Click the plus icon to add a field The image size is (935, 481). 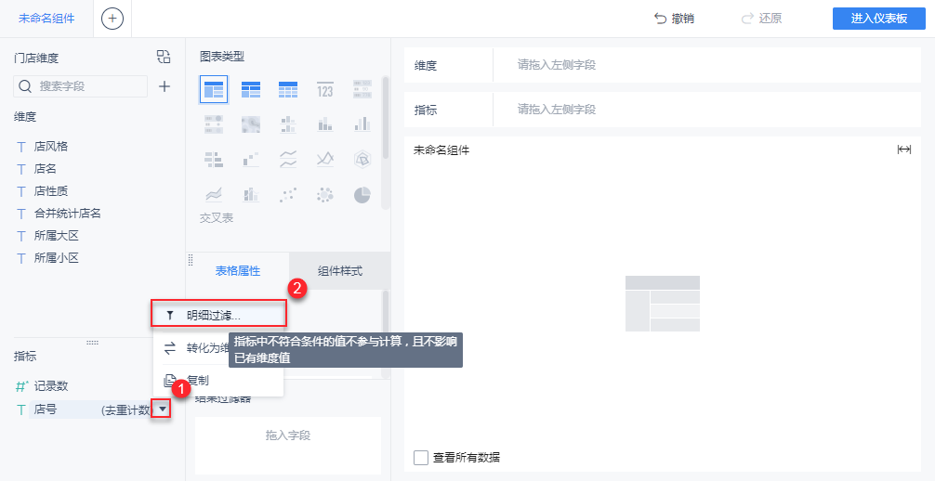pos(164,86)
